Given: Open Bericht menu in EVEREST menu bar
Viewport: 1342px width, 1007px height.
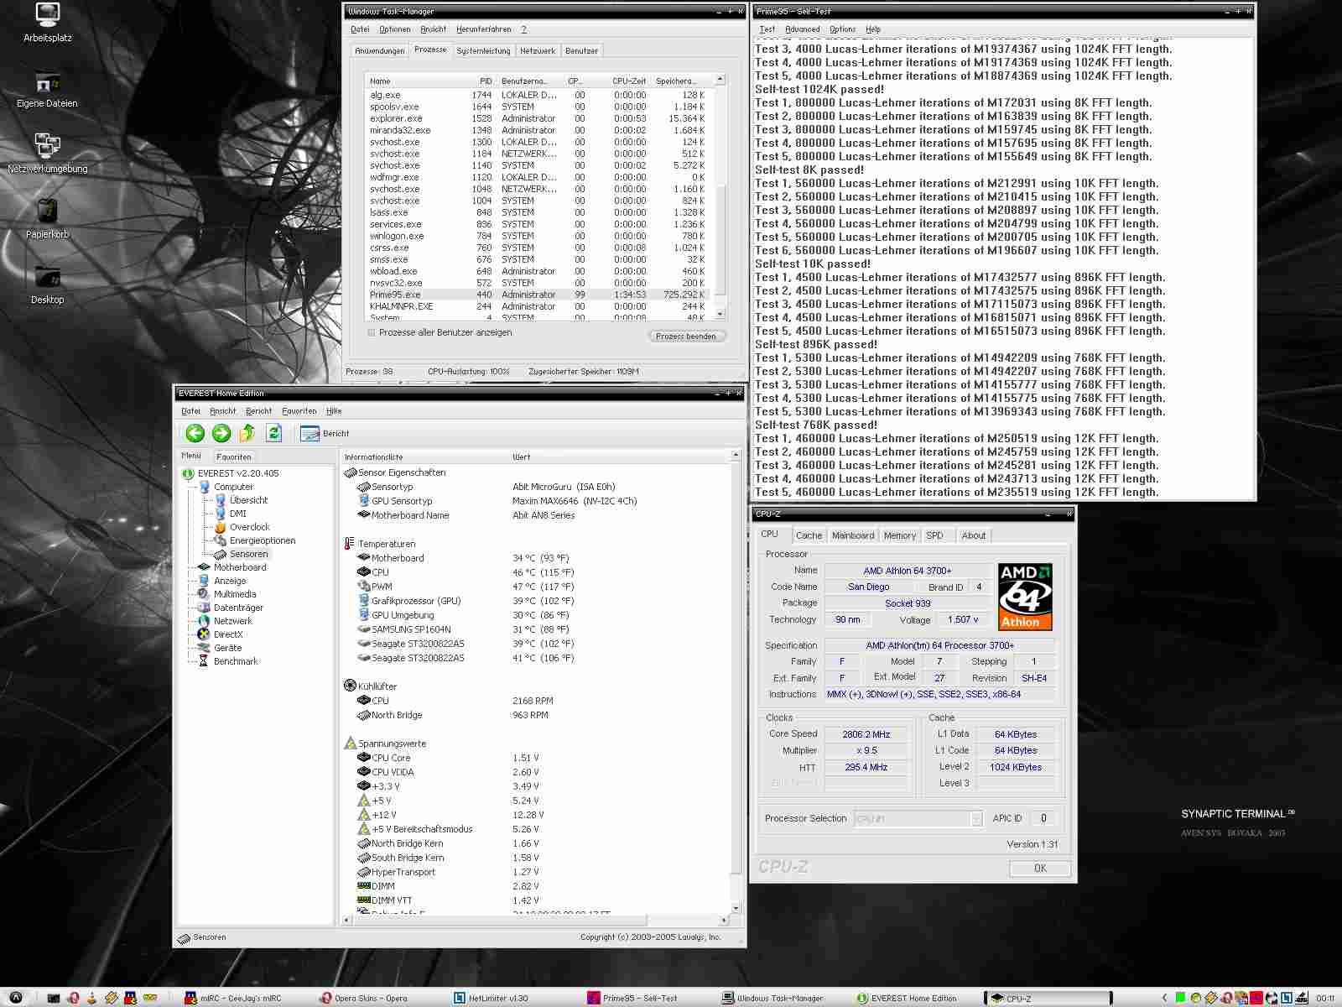Looking at the screenshot, I should (x=259, y=411).
